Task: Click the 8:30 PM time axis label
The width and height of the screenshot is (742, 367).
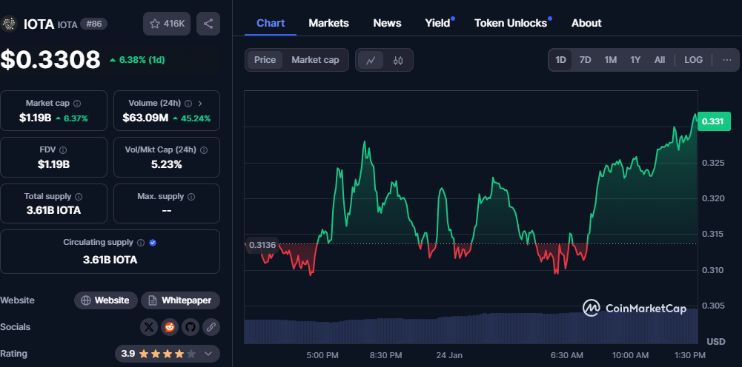Action: click(x=386, y=355)
